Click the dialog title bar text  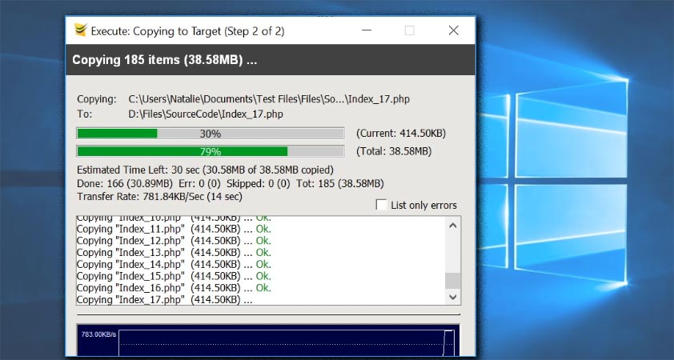point(187,31)
